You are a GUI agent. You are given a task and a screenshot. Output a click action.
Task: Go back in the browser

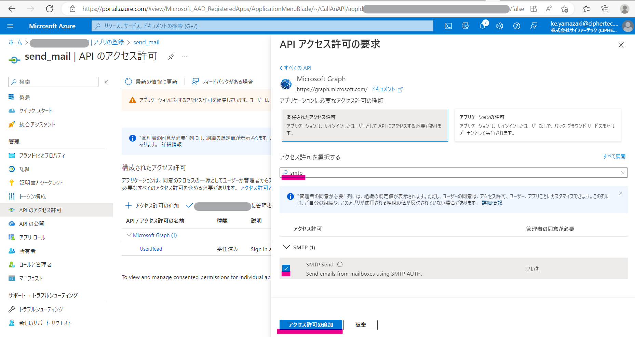[12, 9]
